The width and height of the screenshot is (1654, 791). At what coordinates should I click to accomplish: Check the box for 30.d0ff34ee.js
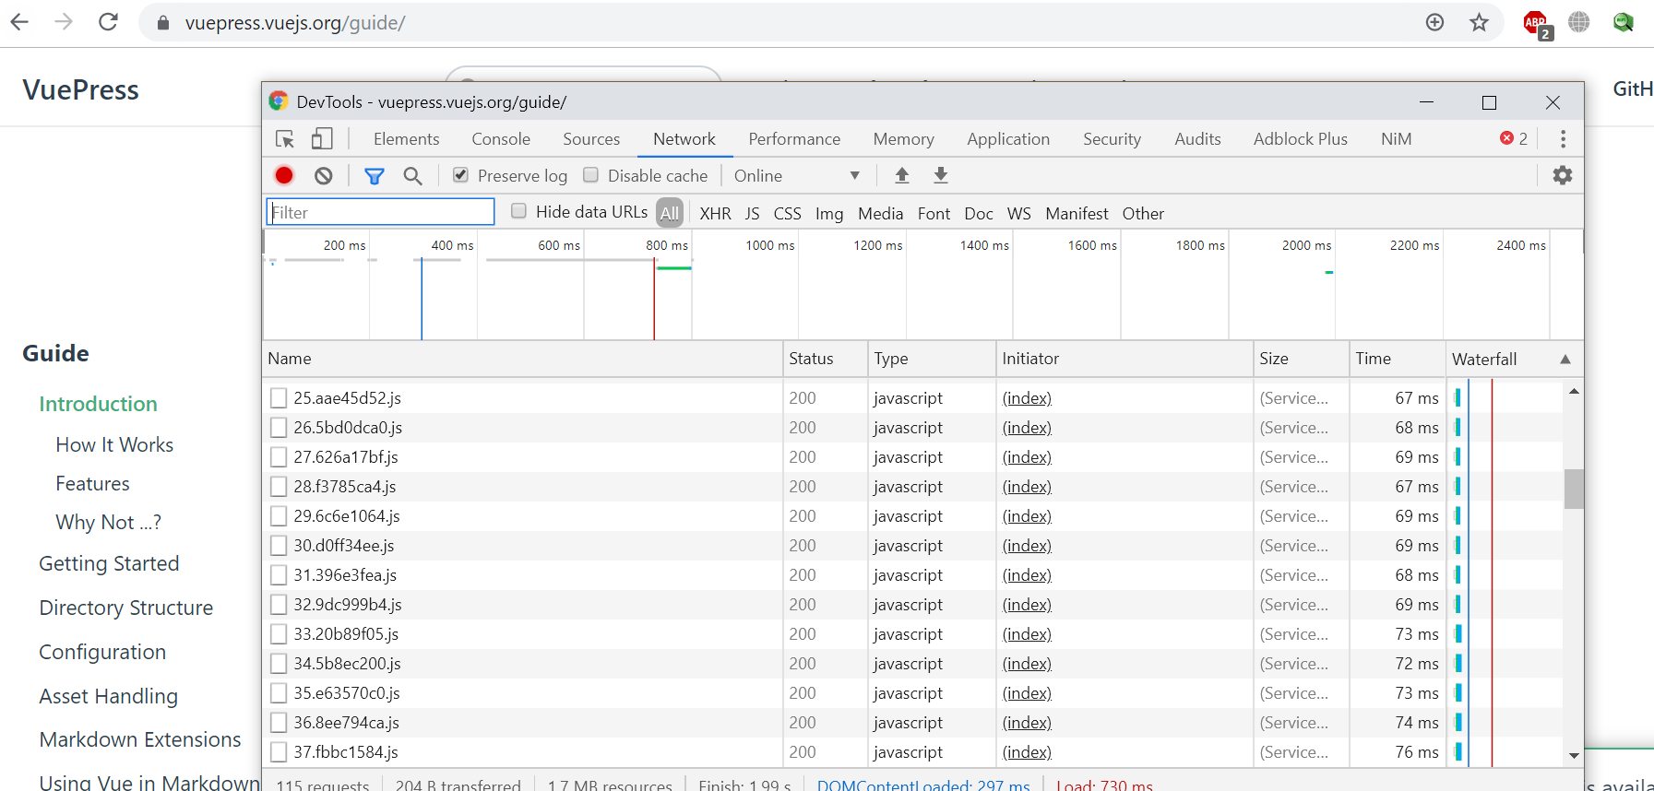click(x=279, y=546)
